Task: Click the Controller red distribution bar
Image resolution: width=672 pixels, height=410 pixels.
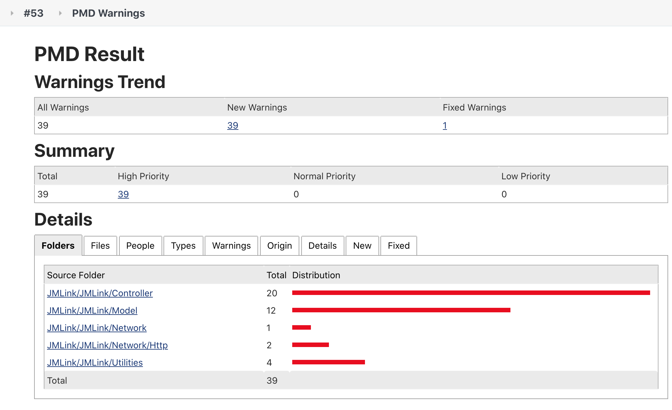Action: point(471,293)
